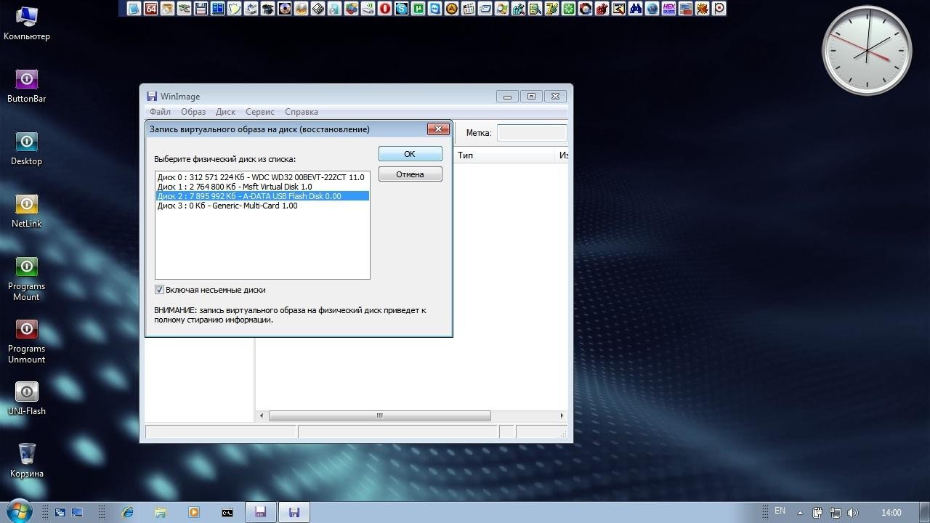
Task: Run Programs Unmount desktop shortcut
Action: pos(26,341)
